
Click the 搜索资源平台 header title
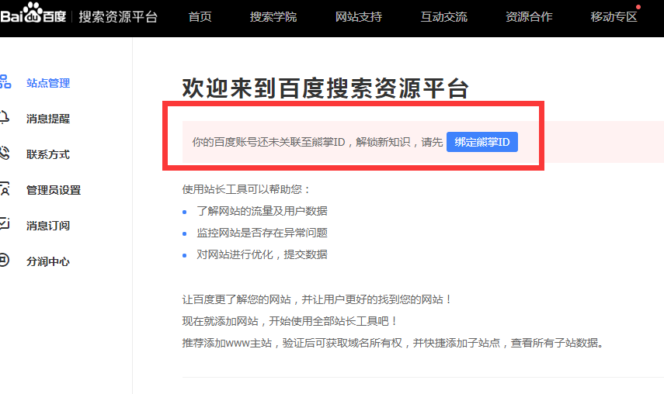click(118, 17)
